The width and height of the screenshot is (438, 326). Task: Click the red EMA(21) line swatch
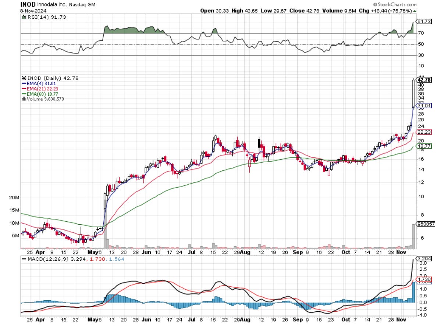click(x=24, y=89)
